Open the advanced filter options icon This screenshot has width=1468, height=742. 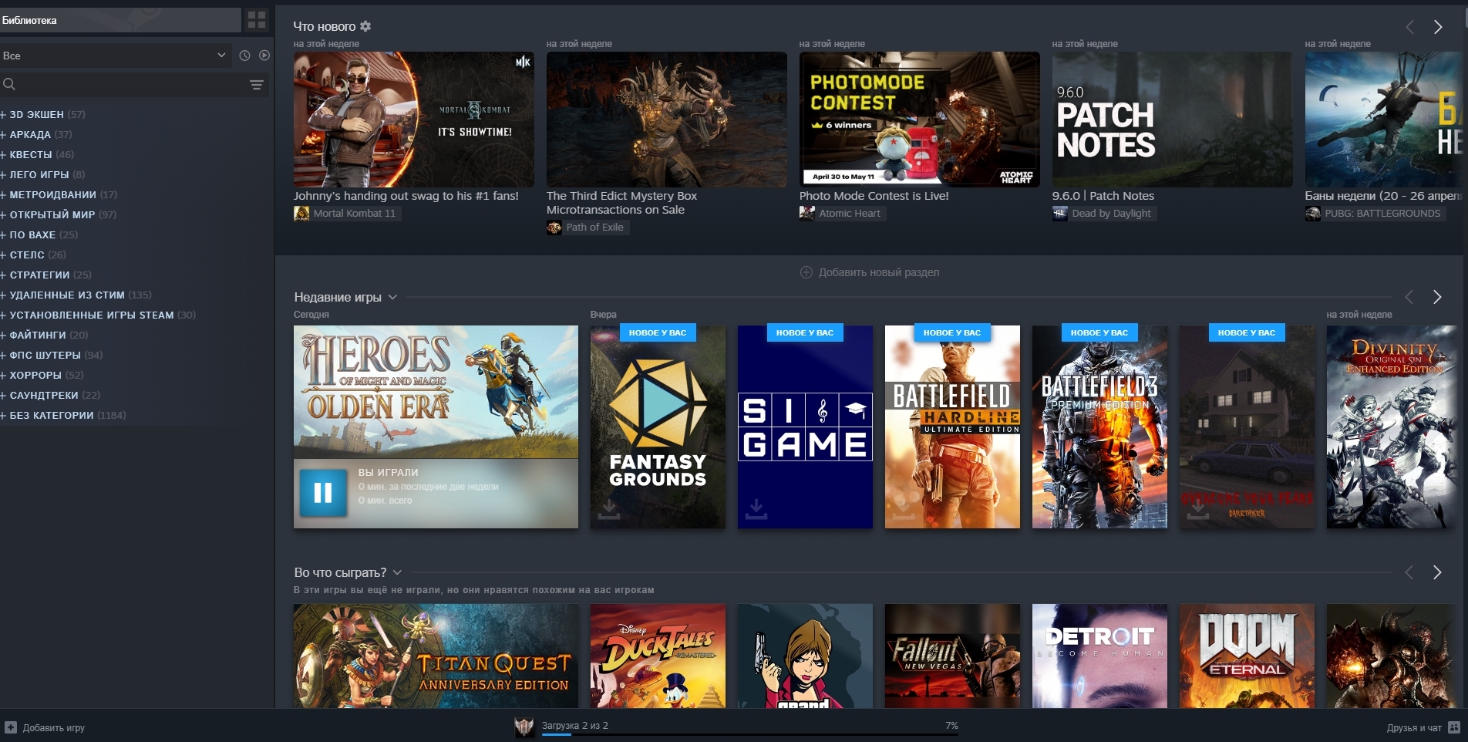click(x=257, y=85)
